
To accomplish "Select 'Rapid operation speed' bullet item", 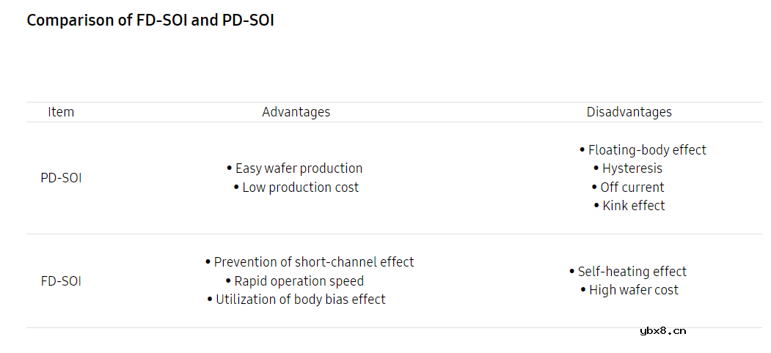I will pos(299,281).
